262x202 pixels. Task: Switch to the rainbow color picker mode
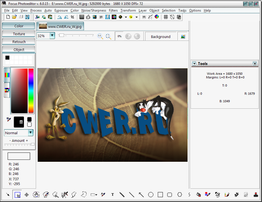(7, 75)
